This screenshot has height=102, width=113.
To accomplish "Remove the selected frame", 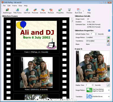I will point(51,11).
